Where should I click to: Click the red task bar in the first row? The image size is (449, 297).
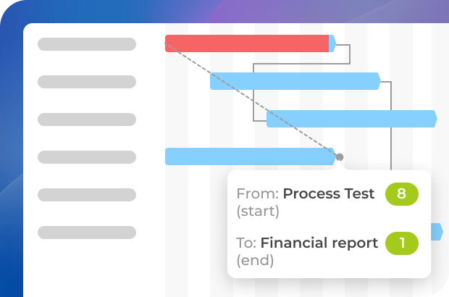[246, 43]
